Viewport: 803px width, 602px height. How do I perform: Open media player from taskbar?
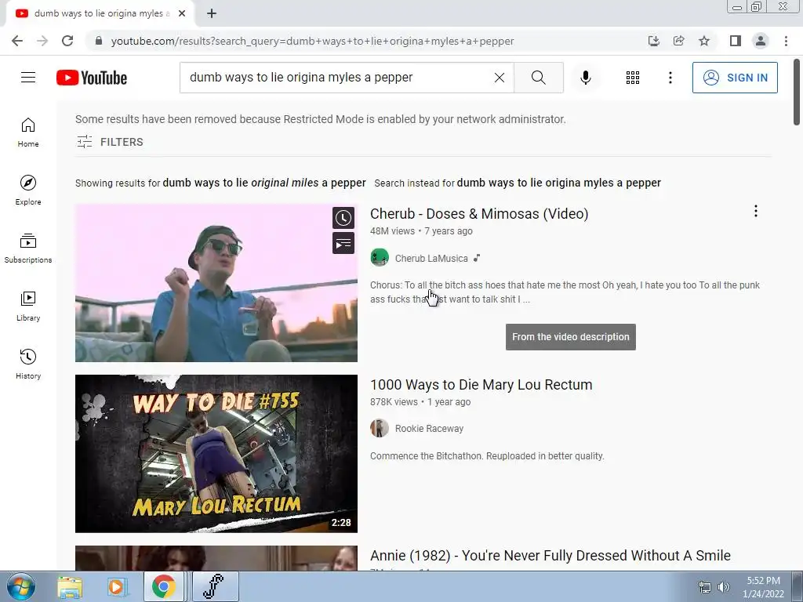(x=117, y=586)
